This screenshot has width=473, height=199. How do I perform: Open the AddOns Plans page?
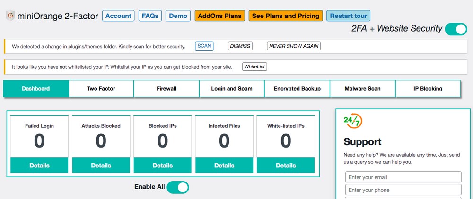click(x=220, y=16)
